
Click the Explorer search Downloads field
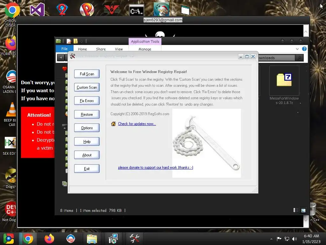tap(276, 58)
